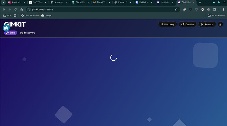This screenshot has height=126, width=227.
Task: Open the apps grid shortcut
Action: [x=15, y=16]
